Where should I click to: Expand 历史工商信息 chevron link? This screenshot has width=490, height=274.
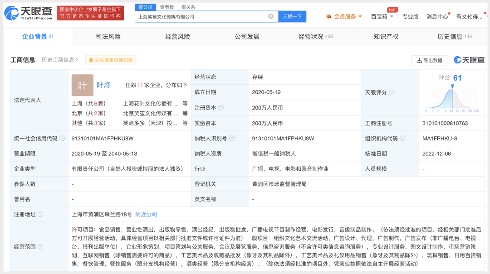(60, 60)
